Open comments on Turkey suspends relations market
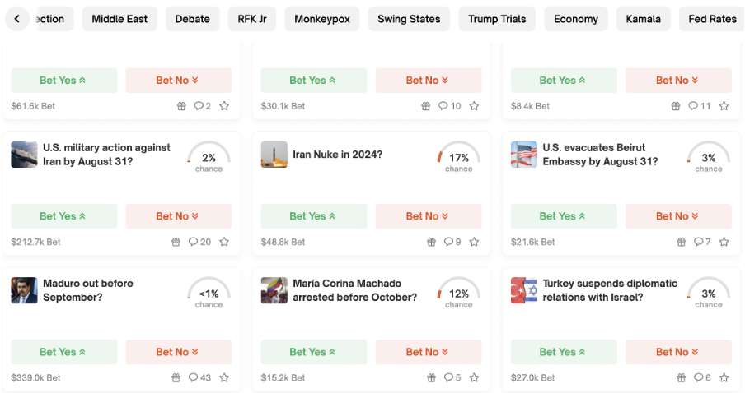Image resolution: width=745 pixels, height=393 pixels. (x=702, y=378)
